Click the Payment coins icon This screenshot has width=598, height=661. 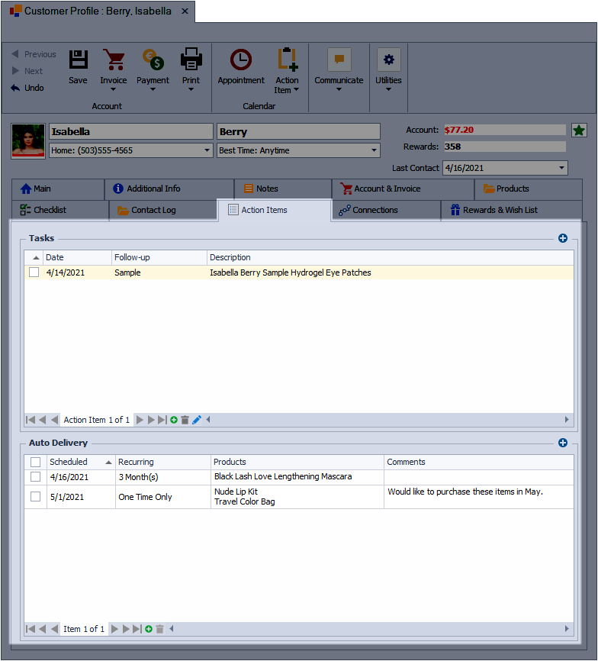pos(153,60)
